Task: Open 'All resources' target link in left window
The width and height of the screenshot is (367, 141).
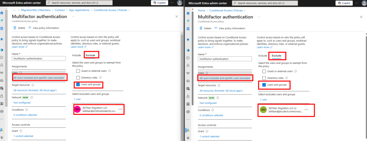Action: [35, 90]
